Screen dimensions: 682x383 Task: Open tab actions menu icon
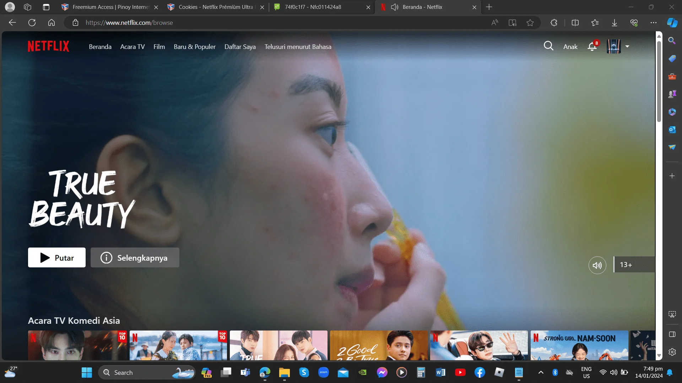46,7
